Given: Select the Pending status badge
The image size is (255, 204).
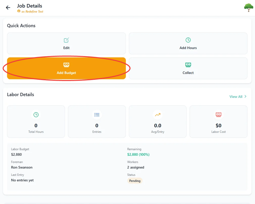Looking at the screenshot, I should 135,181.
